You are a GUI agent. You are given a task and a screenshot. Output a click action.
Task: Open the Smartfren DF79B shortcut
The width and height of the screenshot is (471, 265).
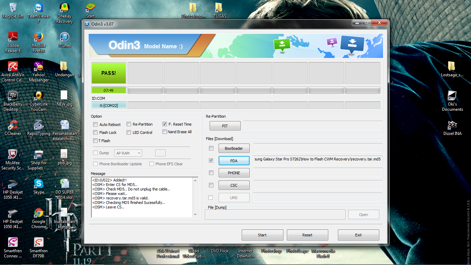click(39, 247)
